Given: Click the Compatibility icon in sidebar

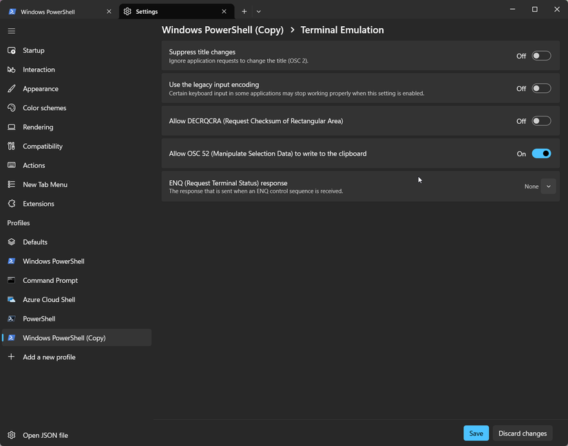Looking at the screenshot, I should (12, 146).
